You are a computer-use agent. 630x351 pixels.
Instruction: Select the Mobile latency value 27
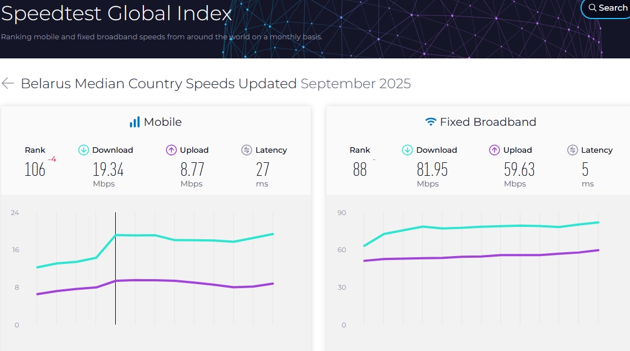pyautogui.click(x=263, y=170)
